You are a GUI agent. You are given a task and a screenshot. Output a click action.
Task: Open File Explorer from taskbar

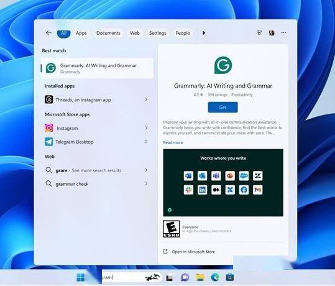200,277
